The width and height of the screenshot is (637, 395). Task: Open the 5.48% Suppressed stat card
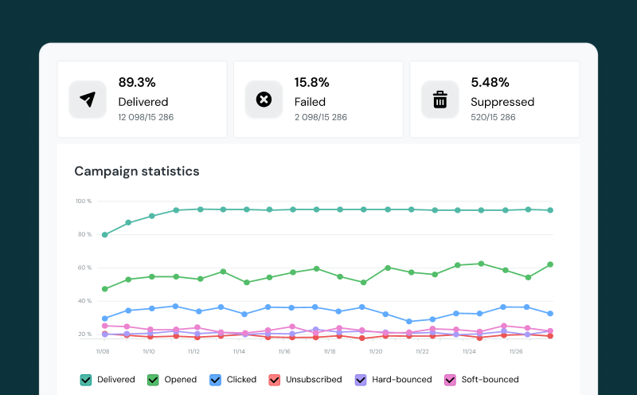pos(494,100)
